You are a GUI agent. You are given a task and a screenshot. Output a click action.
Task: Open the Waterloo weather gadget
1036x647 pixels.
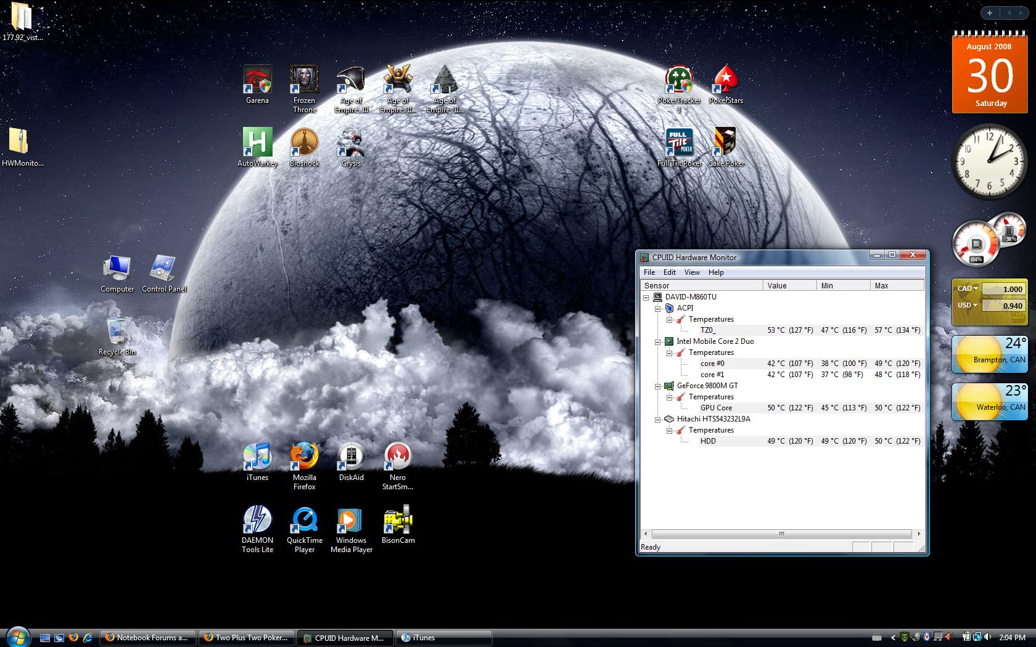(990, 402)
